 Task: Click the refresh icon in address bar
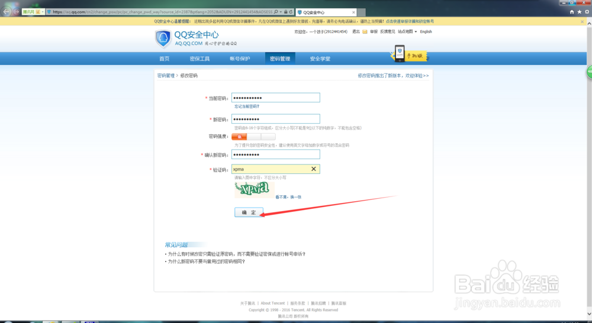pyautogui.click(x=291, y=12)
